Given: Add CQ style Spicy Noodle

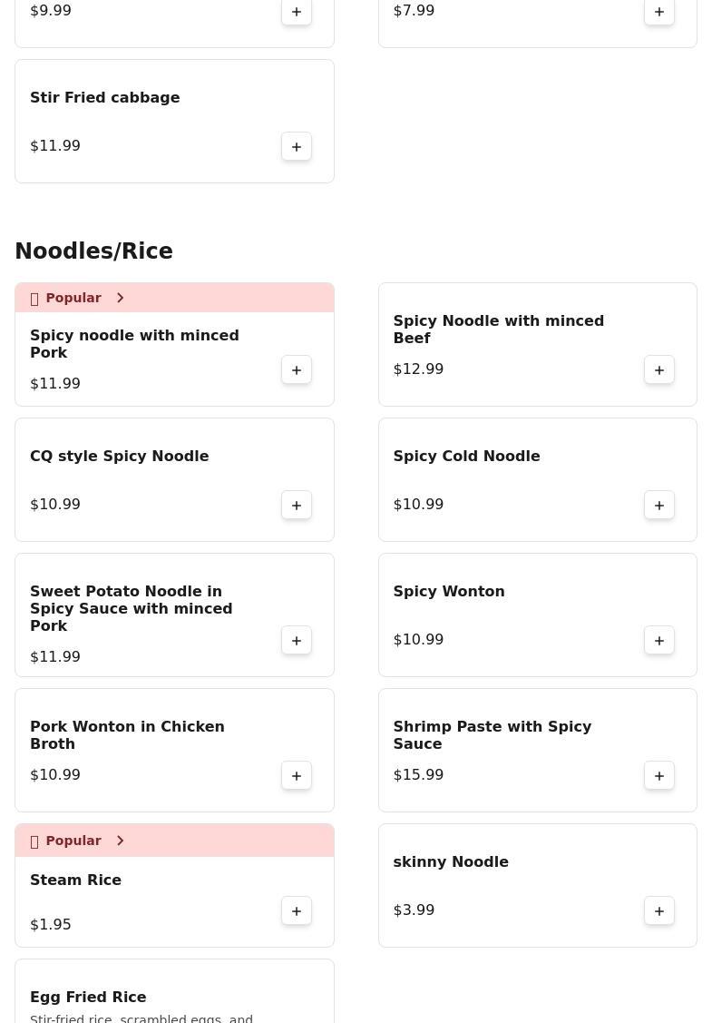Looking at the screenshot, I should (297, 505).
